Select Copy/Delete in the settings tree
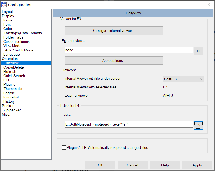 [14, 67]
